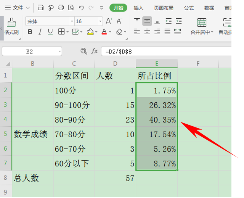This screenshot has width=244, height=198.
Task: Select the Format Painter brush
Action: coord(11,22)
